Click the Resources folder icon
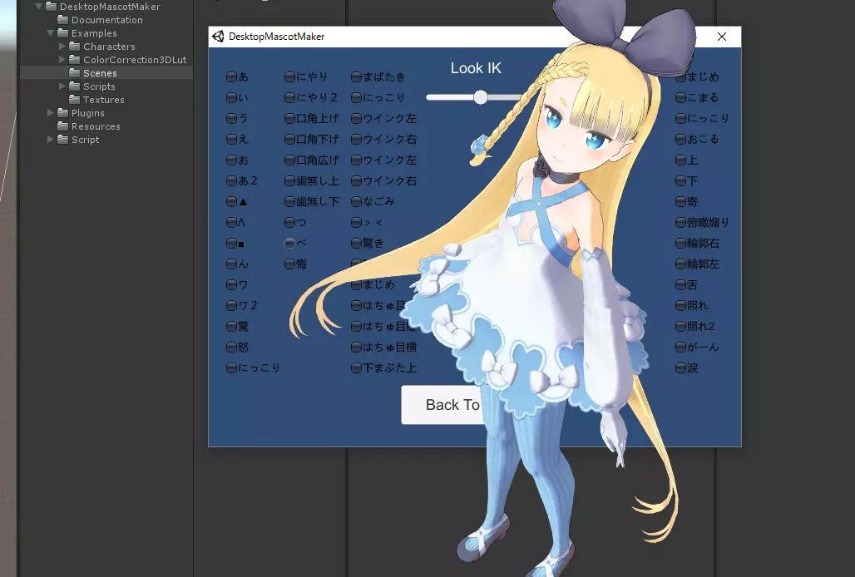Image resolution: width=855 pixels, height=577 pixels. pyautogui.click(x=62, y=126)
